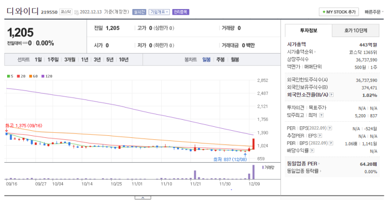
Task: Click the 외국인소진율 value 1.02%
Action: (x=370, y=95)
